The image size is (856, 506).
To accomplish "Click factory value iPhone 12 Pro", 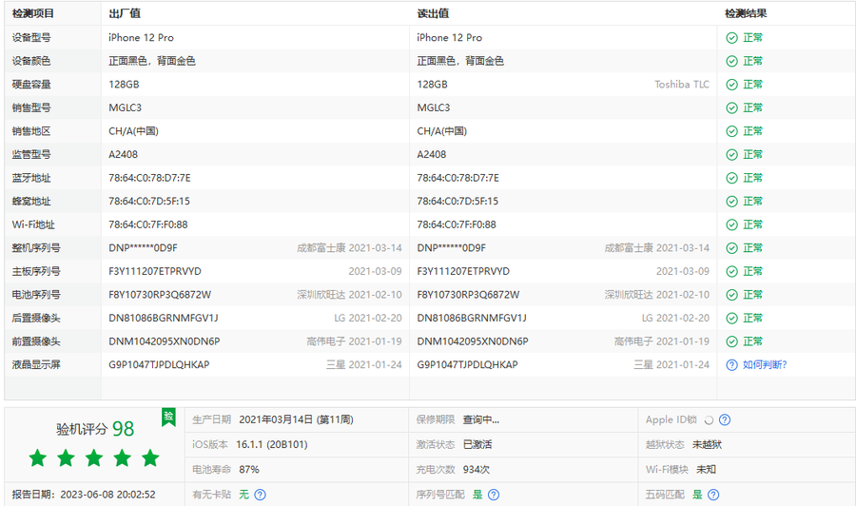I will 141,38.
